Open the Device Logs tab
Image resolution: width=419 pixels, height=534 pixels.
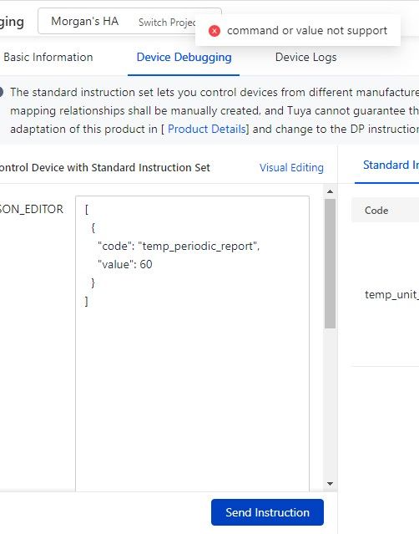pyautogui.click(x=305, y=57)
